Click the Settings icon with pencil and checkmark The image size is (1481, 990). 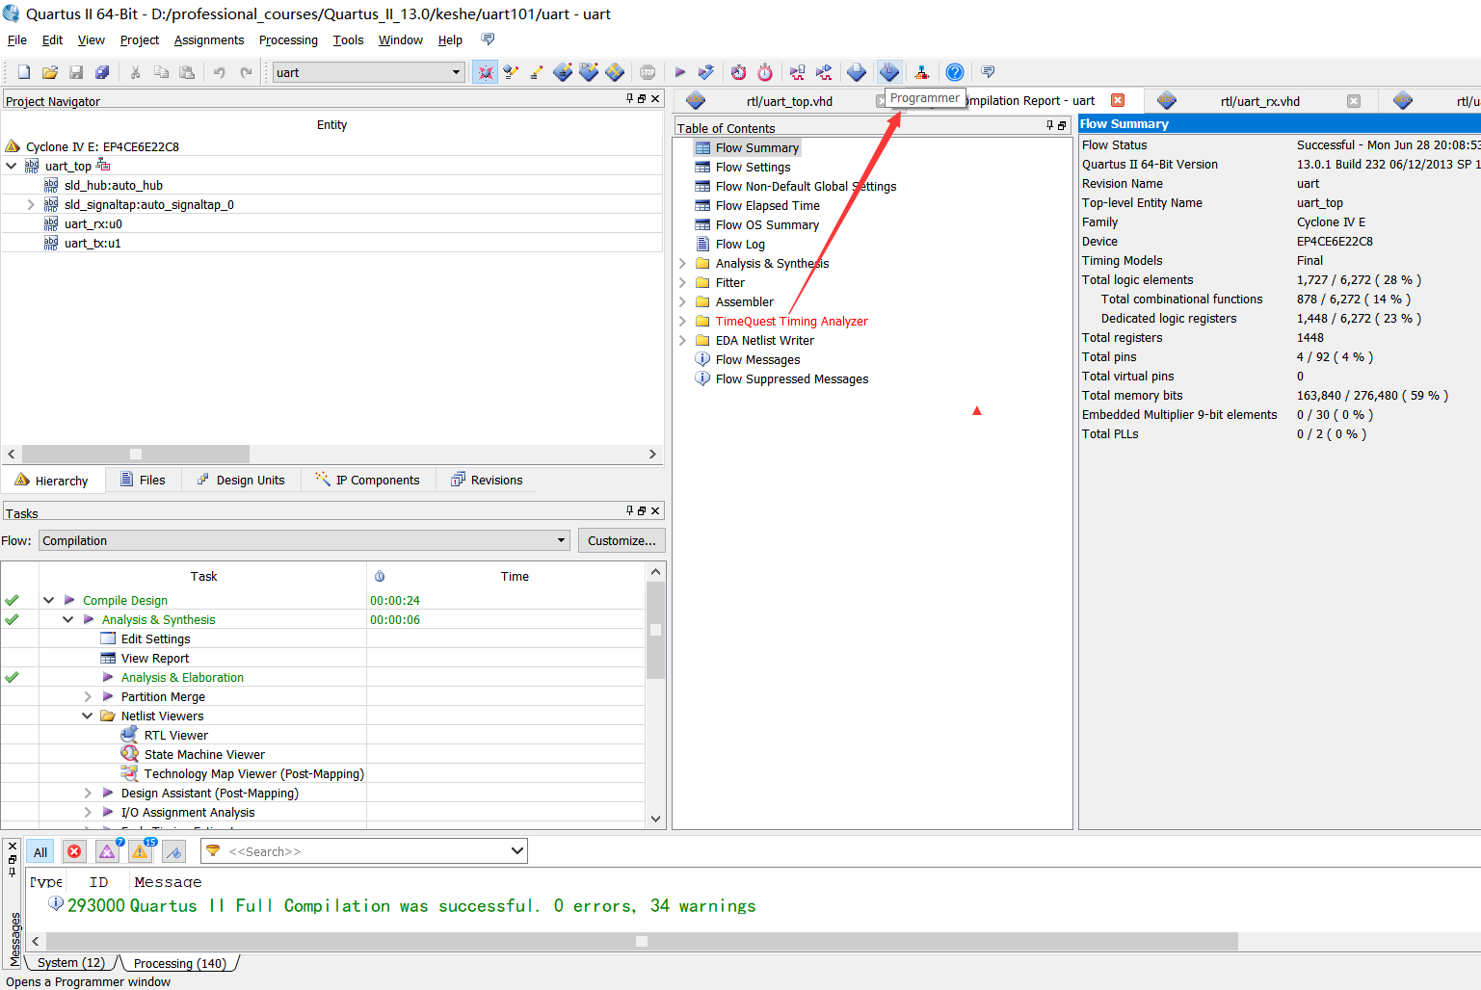coord(511,72)
